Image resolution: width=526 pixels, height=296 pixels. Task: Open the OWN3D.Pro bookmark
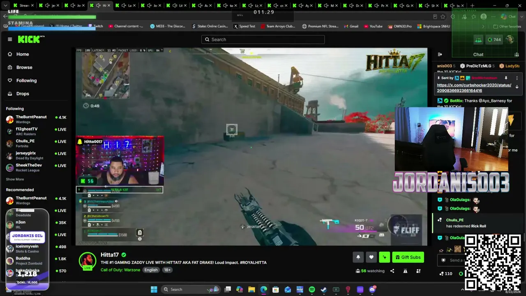(x=400, y=26)
